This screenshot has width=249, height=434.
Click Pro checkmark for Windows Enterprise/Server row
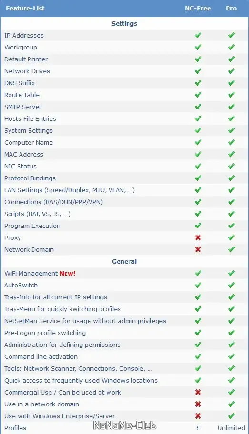pos(231,416)
